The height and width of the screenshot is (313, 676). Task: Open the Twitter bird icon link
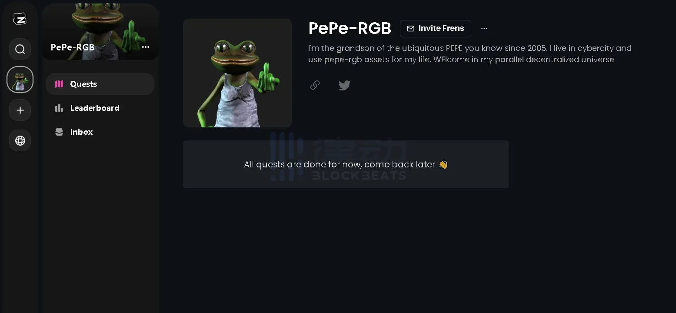344,85
